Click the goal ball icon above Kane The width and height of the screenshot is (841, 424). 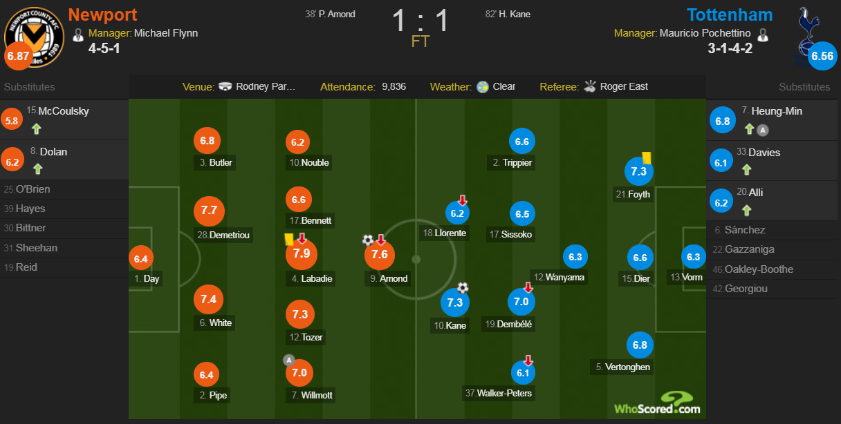point(463,287)
